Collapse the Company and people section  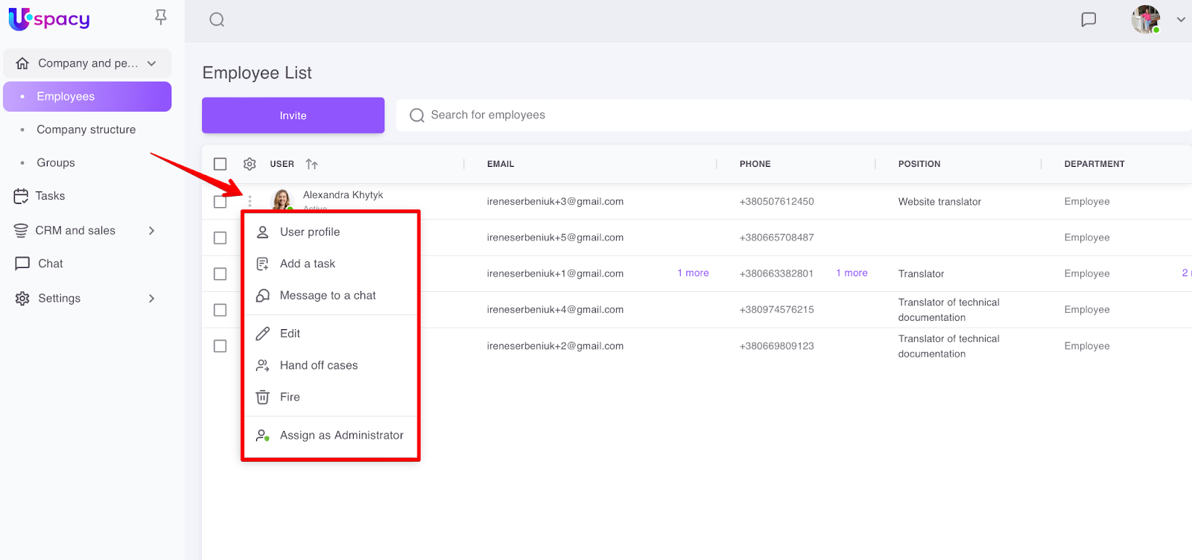[x=152, y=63]
